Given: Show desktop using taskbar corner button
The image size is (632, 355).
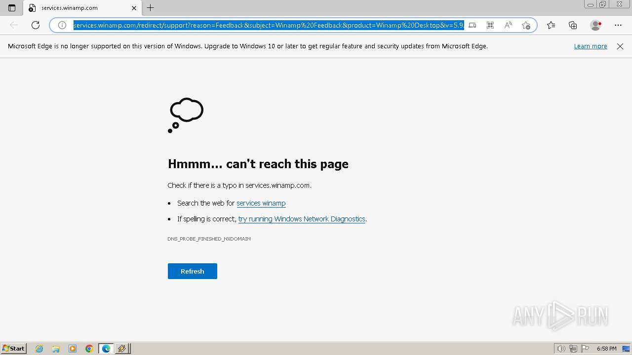Looking at the screenshot, I should pos(626,349).
